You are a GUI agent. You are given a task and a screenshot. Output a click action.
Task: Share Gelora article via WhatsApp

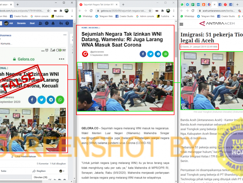[166, 54]
